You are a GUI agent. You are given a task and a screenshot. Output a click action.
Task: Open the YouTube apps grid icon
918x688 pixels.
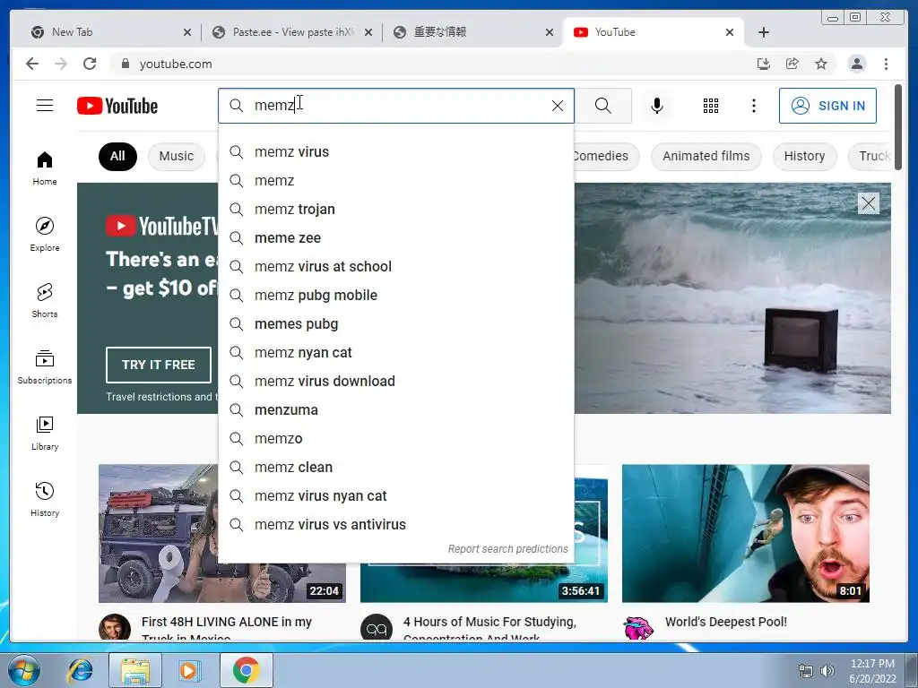711,106
